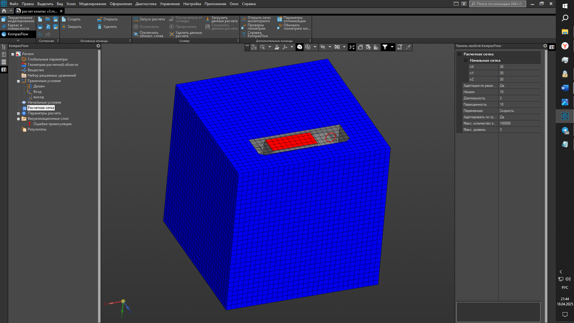The width and height of the screenshot is (574, 323).
Task: Open Telegram from the taskbar
Action: coord(565,130)
